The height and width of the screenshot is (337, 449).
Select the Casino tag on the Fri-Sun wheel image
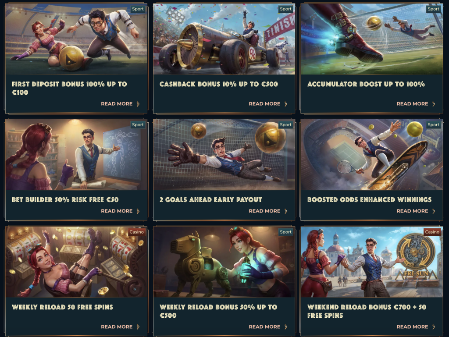click(x=432, y=232)
